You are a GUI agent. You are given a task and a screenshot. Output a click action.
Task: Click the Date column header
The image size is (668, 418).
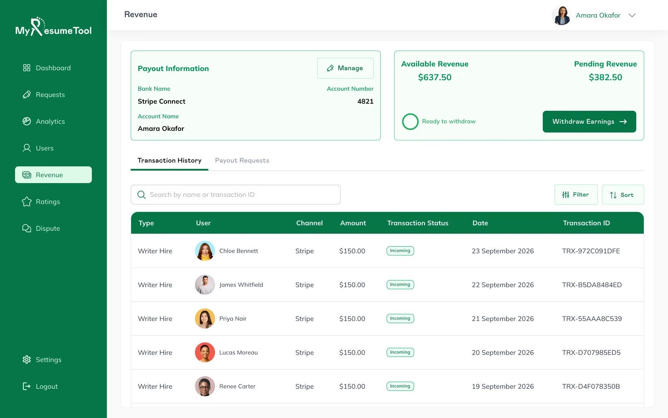[480, 223]
